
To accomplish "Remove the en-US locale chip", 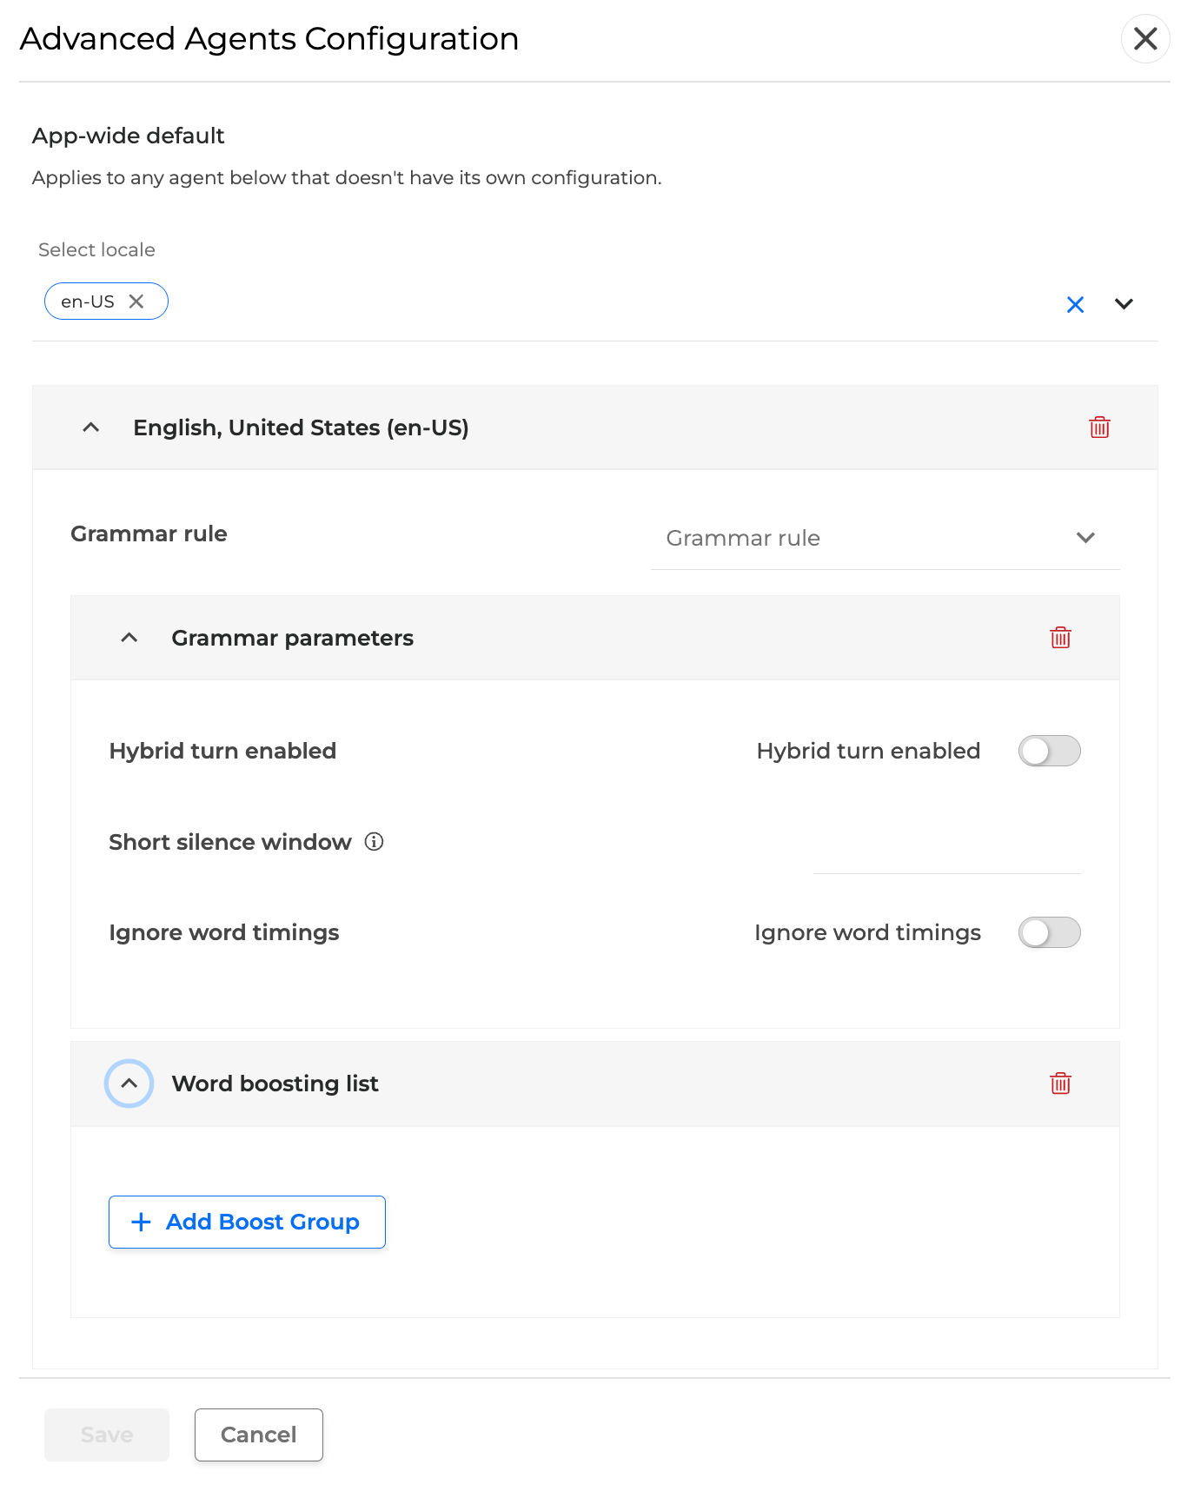I will point(136,302).
